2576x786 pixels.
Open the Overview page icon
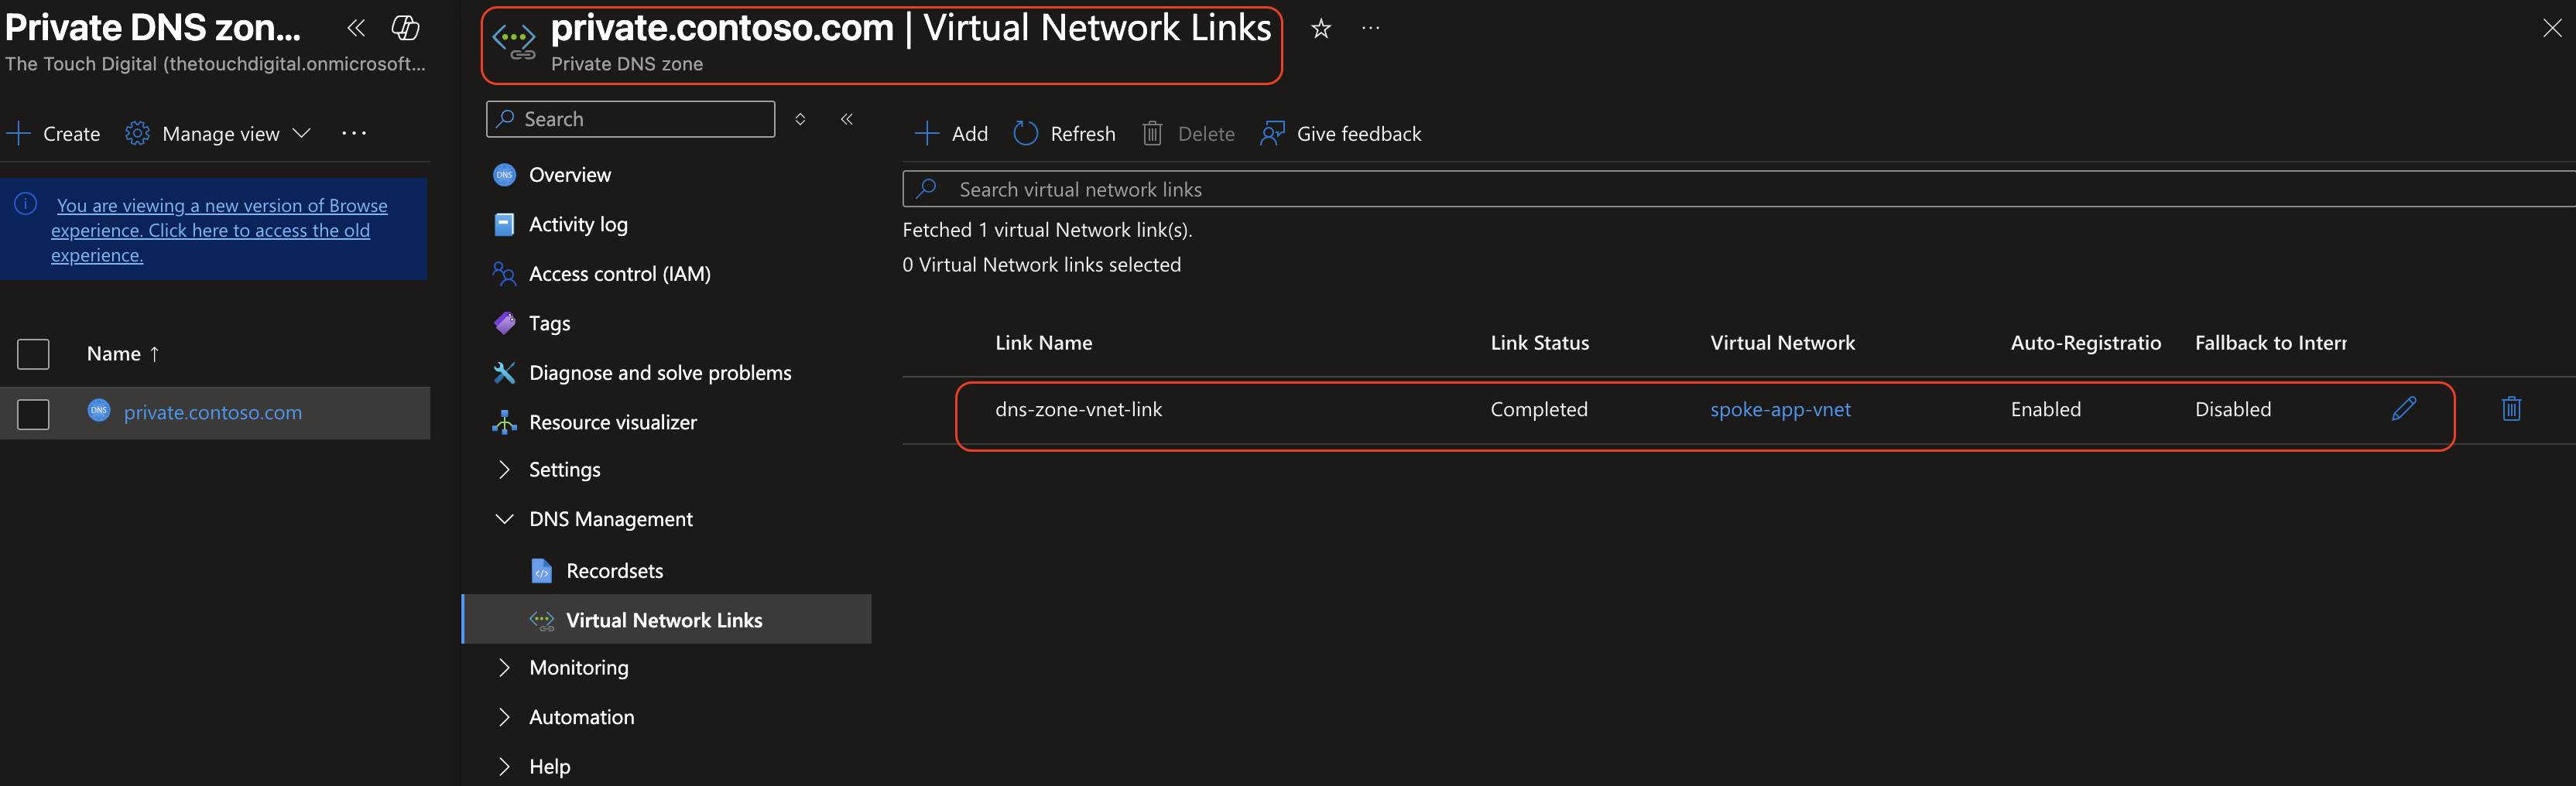[x=504, y=174]
